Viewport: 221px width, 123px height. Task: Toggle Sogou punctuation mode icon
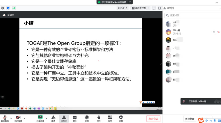(x=210, y=121)
